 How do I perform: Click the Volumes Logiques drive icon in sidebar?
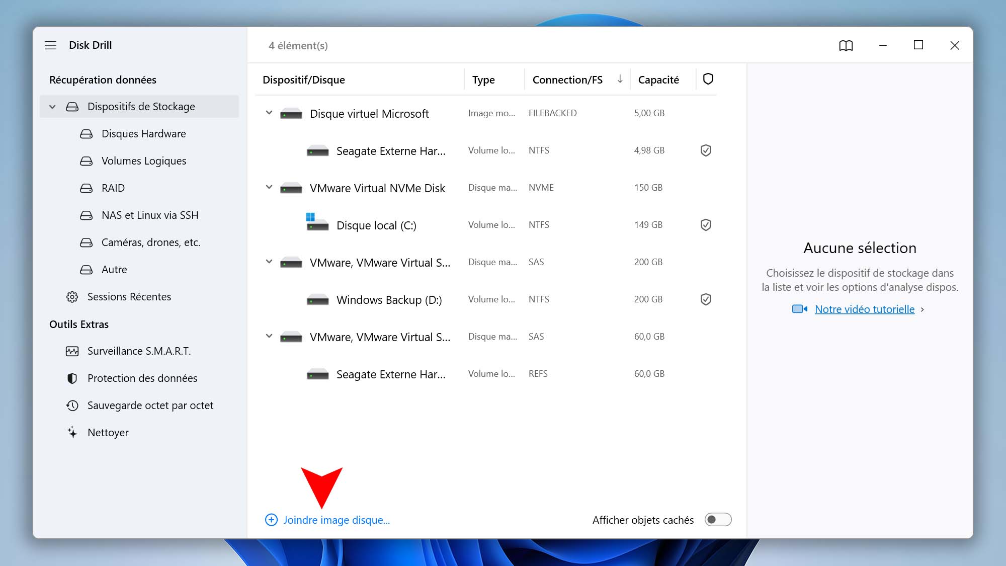point(86,161)
